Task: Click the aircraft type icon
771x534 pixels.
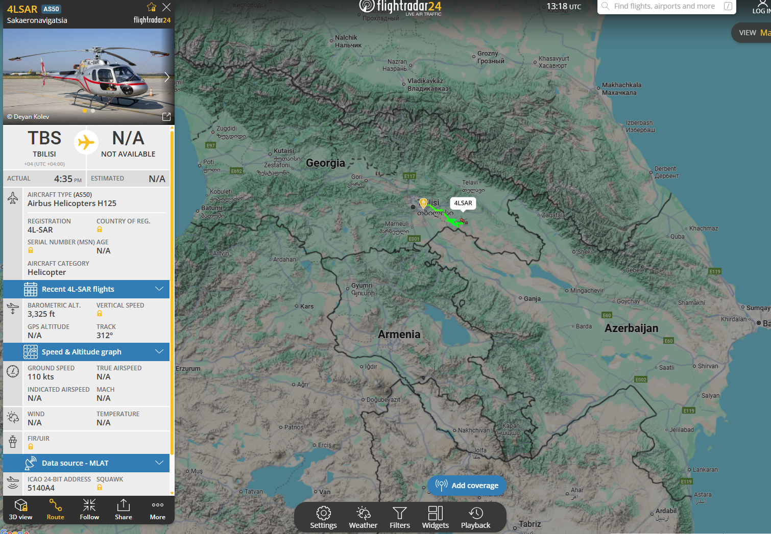Action: 13,198
